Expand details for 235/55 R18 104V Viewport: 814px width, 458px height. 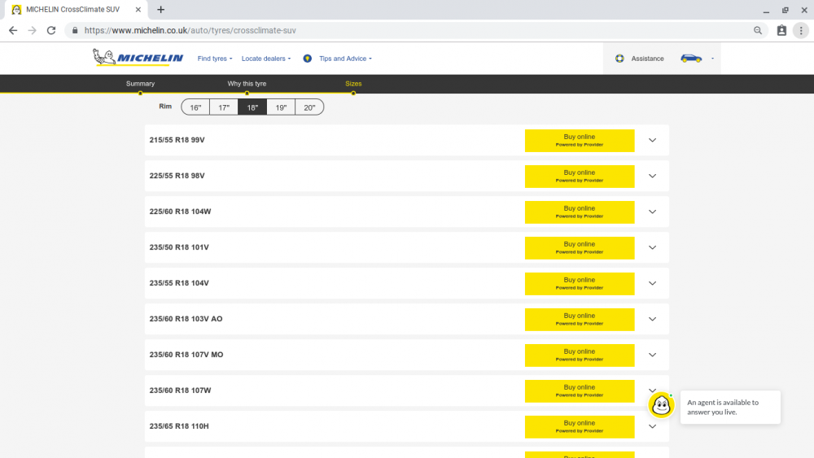[x=653, y=283]
